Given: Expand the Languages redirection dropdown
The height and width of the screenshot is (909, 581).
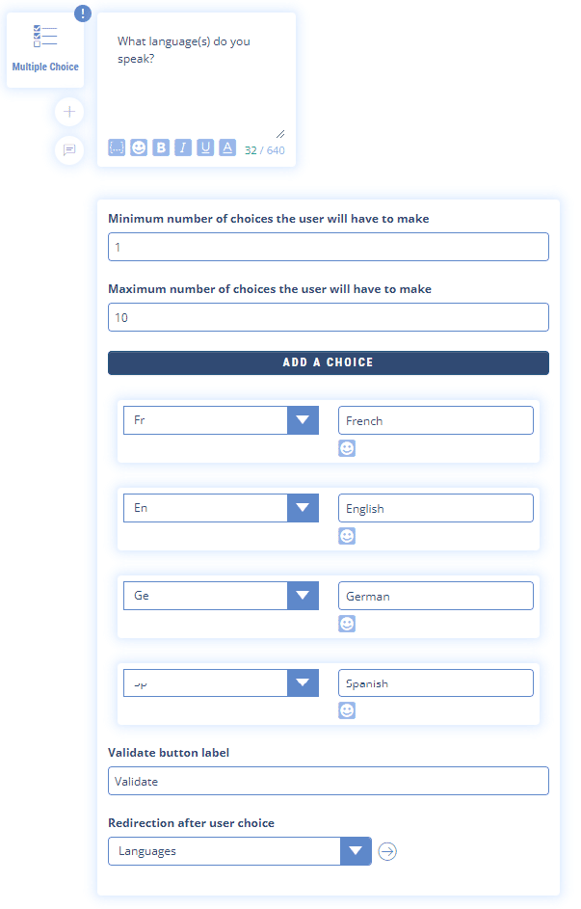Looking at the screenshot, I should pos(357,851).
